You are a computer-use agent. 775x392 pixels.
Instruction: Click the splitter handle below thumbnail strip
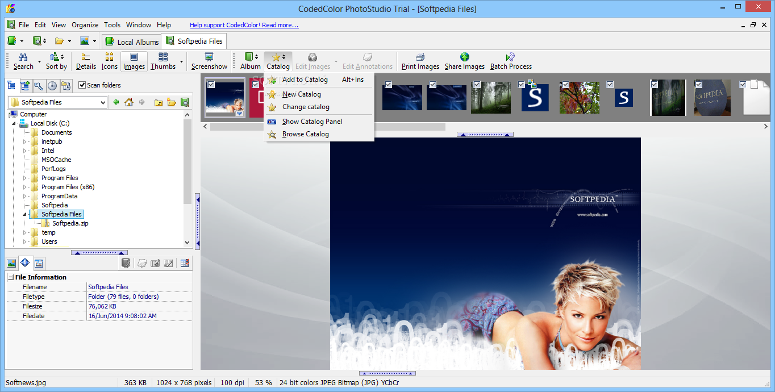[485, 135]
